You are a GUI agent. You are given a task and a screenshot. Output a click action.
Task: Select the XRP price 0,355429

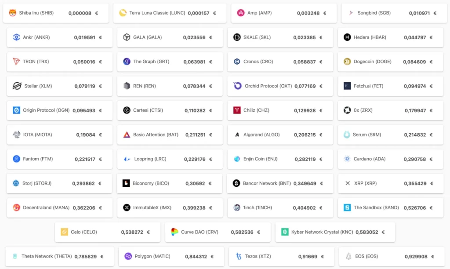click(415, 183)
